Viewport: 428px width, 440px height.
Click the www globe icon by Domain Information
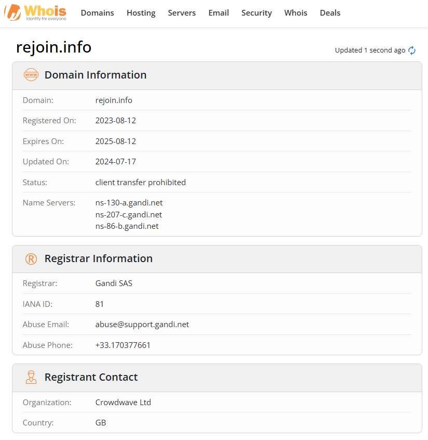pos(31,75)
